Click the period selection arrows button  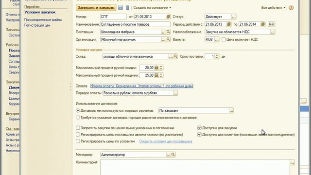tap(271, 24)
